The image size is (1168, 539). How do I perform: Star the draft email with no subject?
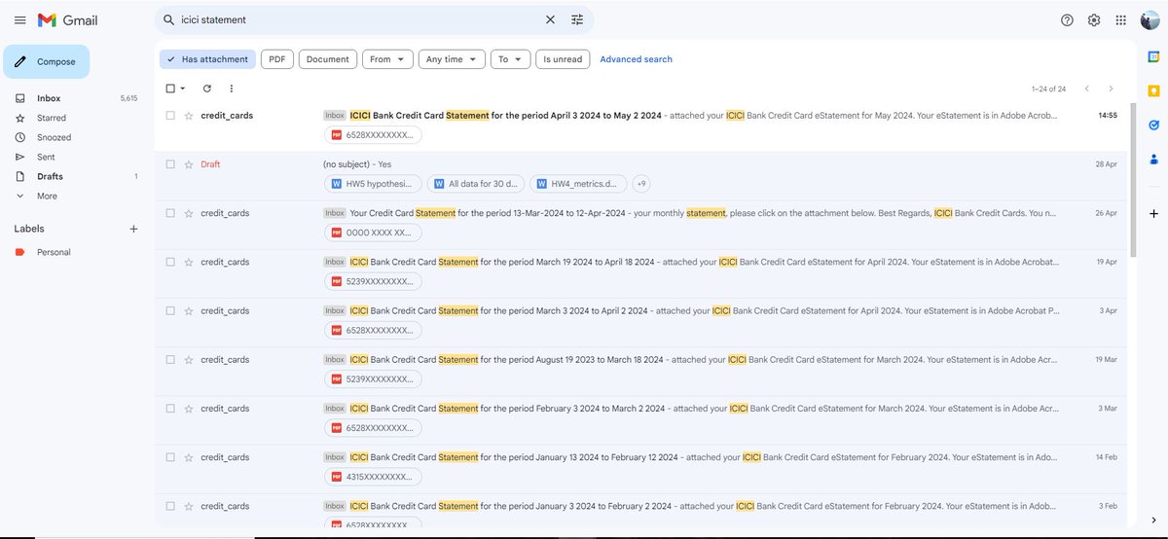[x=188, y=164]
